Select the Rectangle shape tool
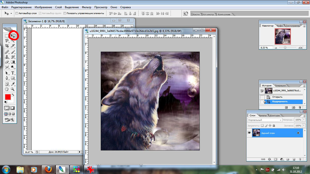Image resolution: width=310 pixels, height=174 pixels. point(13,78)
